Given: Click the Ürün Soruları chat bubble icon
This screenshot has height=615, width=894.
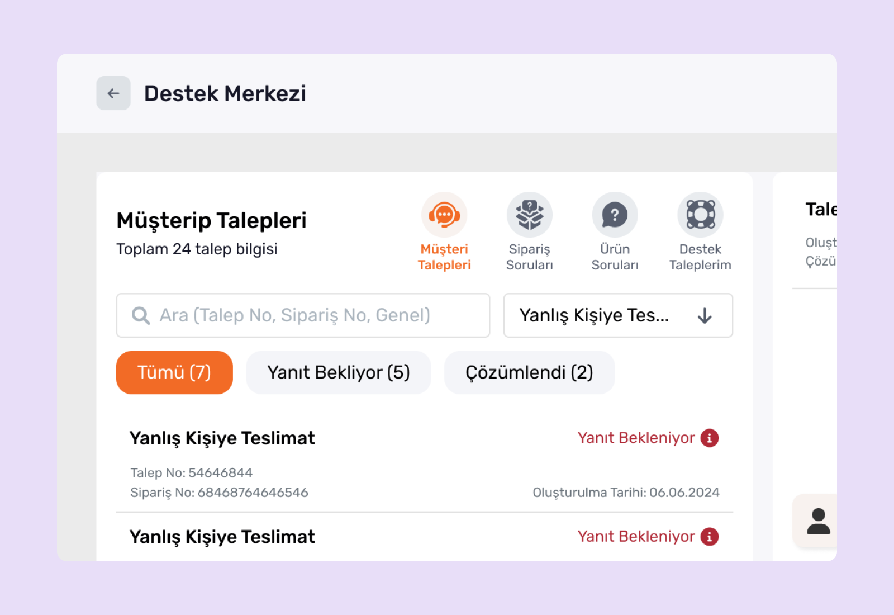Looking at the screenshot, I should point(615,214).
